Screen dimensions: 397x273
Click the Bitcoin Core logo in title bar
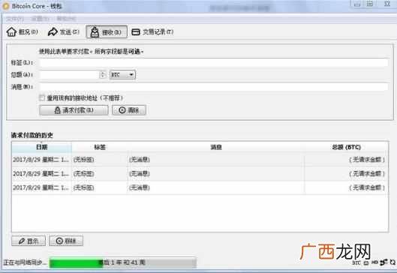(5, 6)
